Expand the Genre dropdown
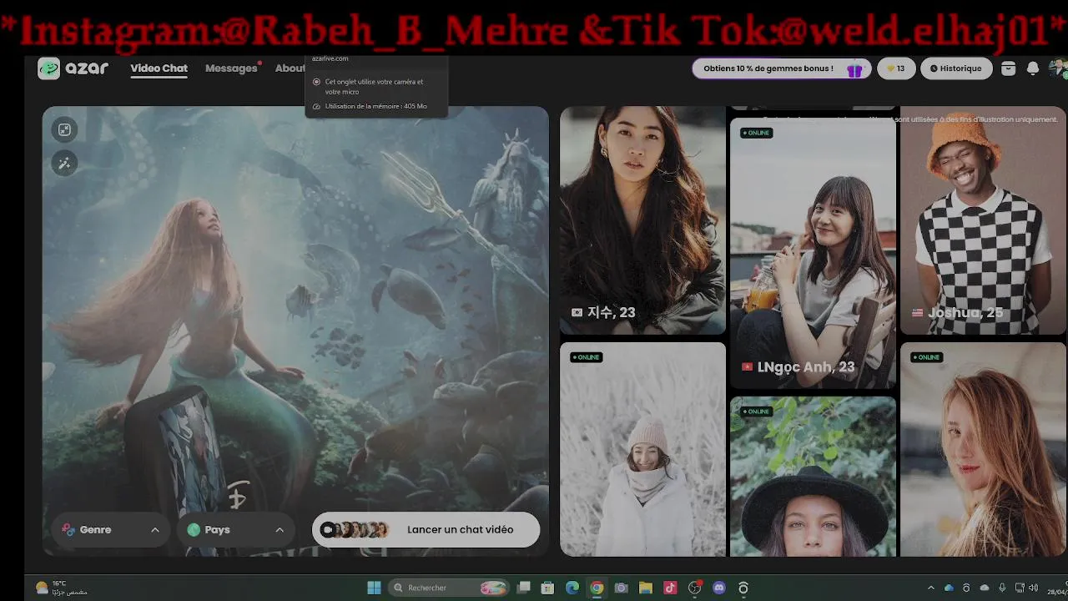 coord(110,530)
